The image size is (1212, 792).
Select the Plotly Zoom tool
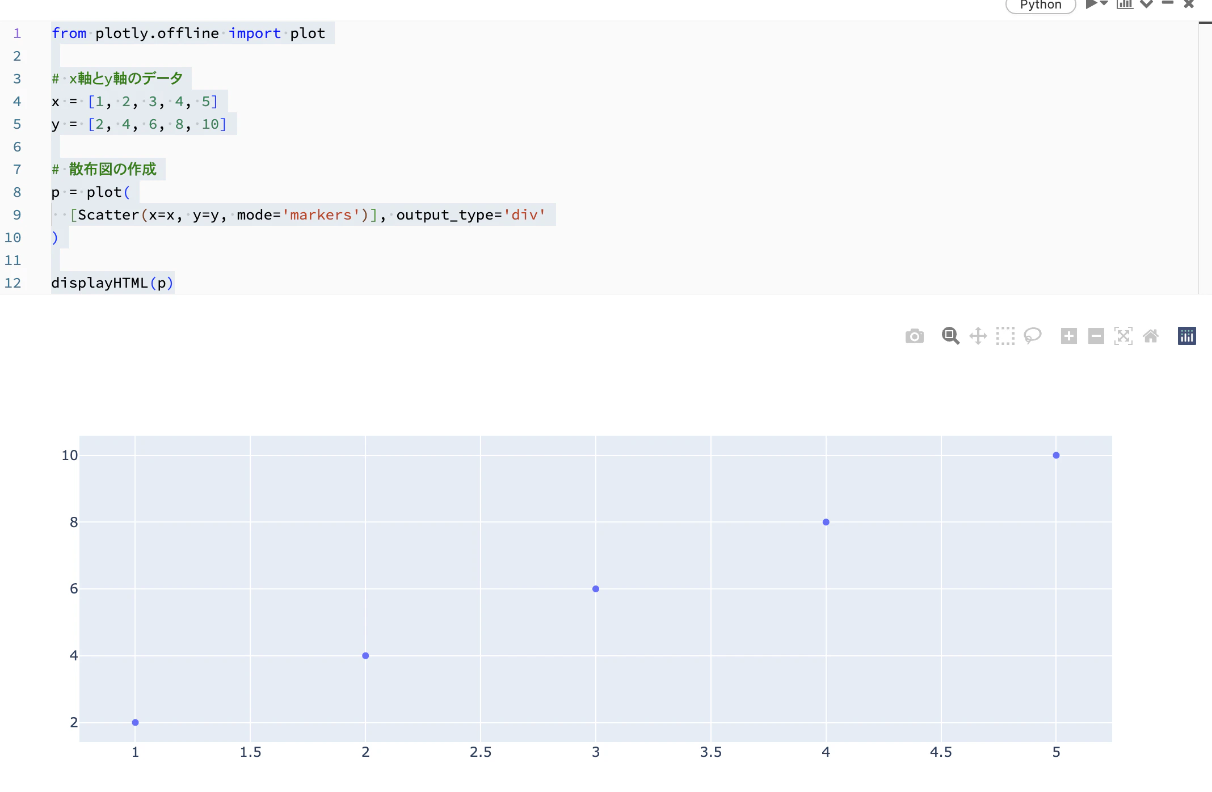[x=950, y=336]
